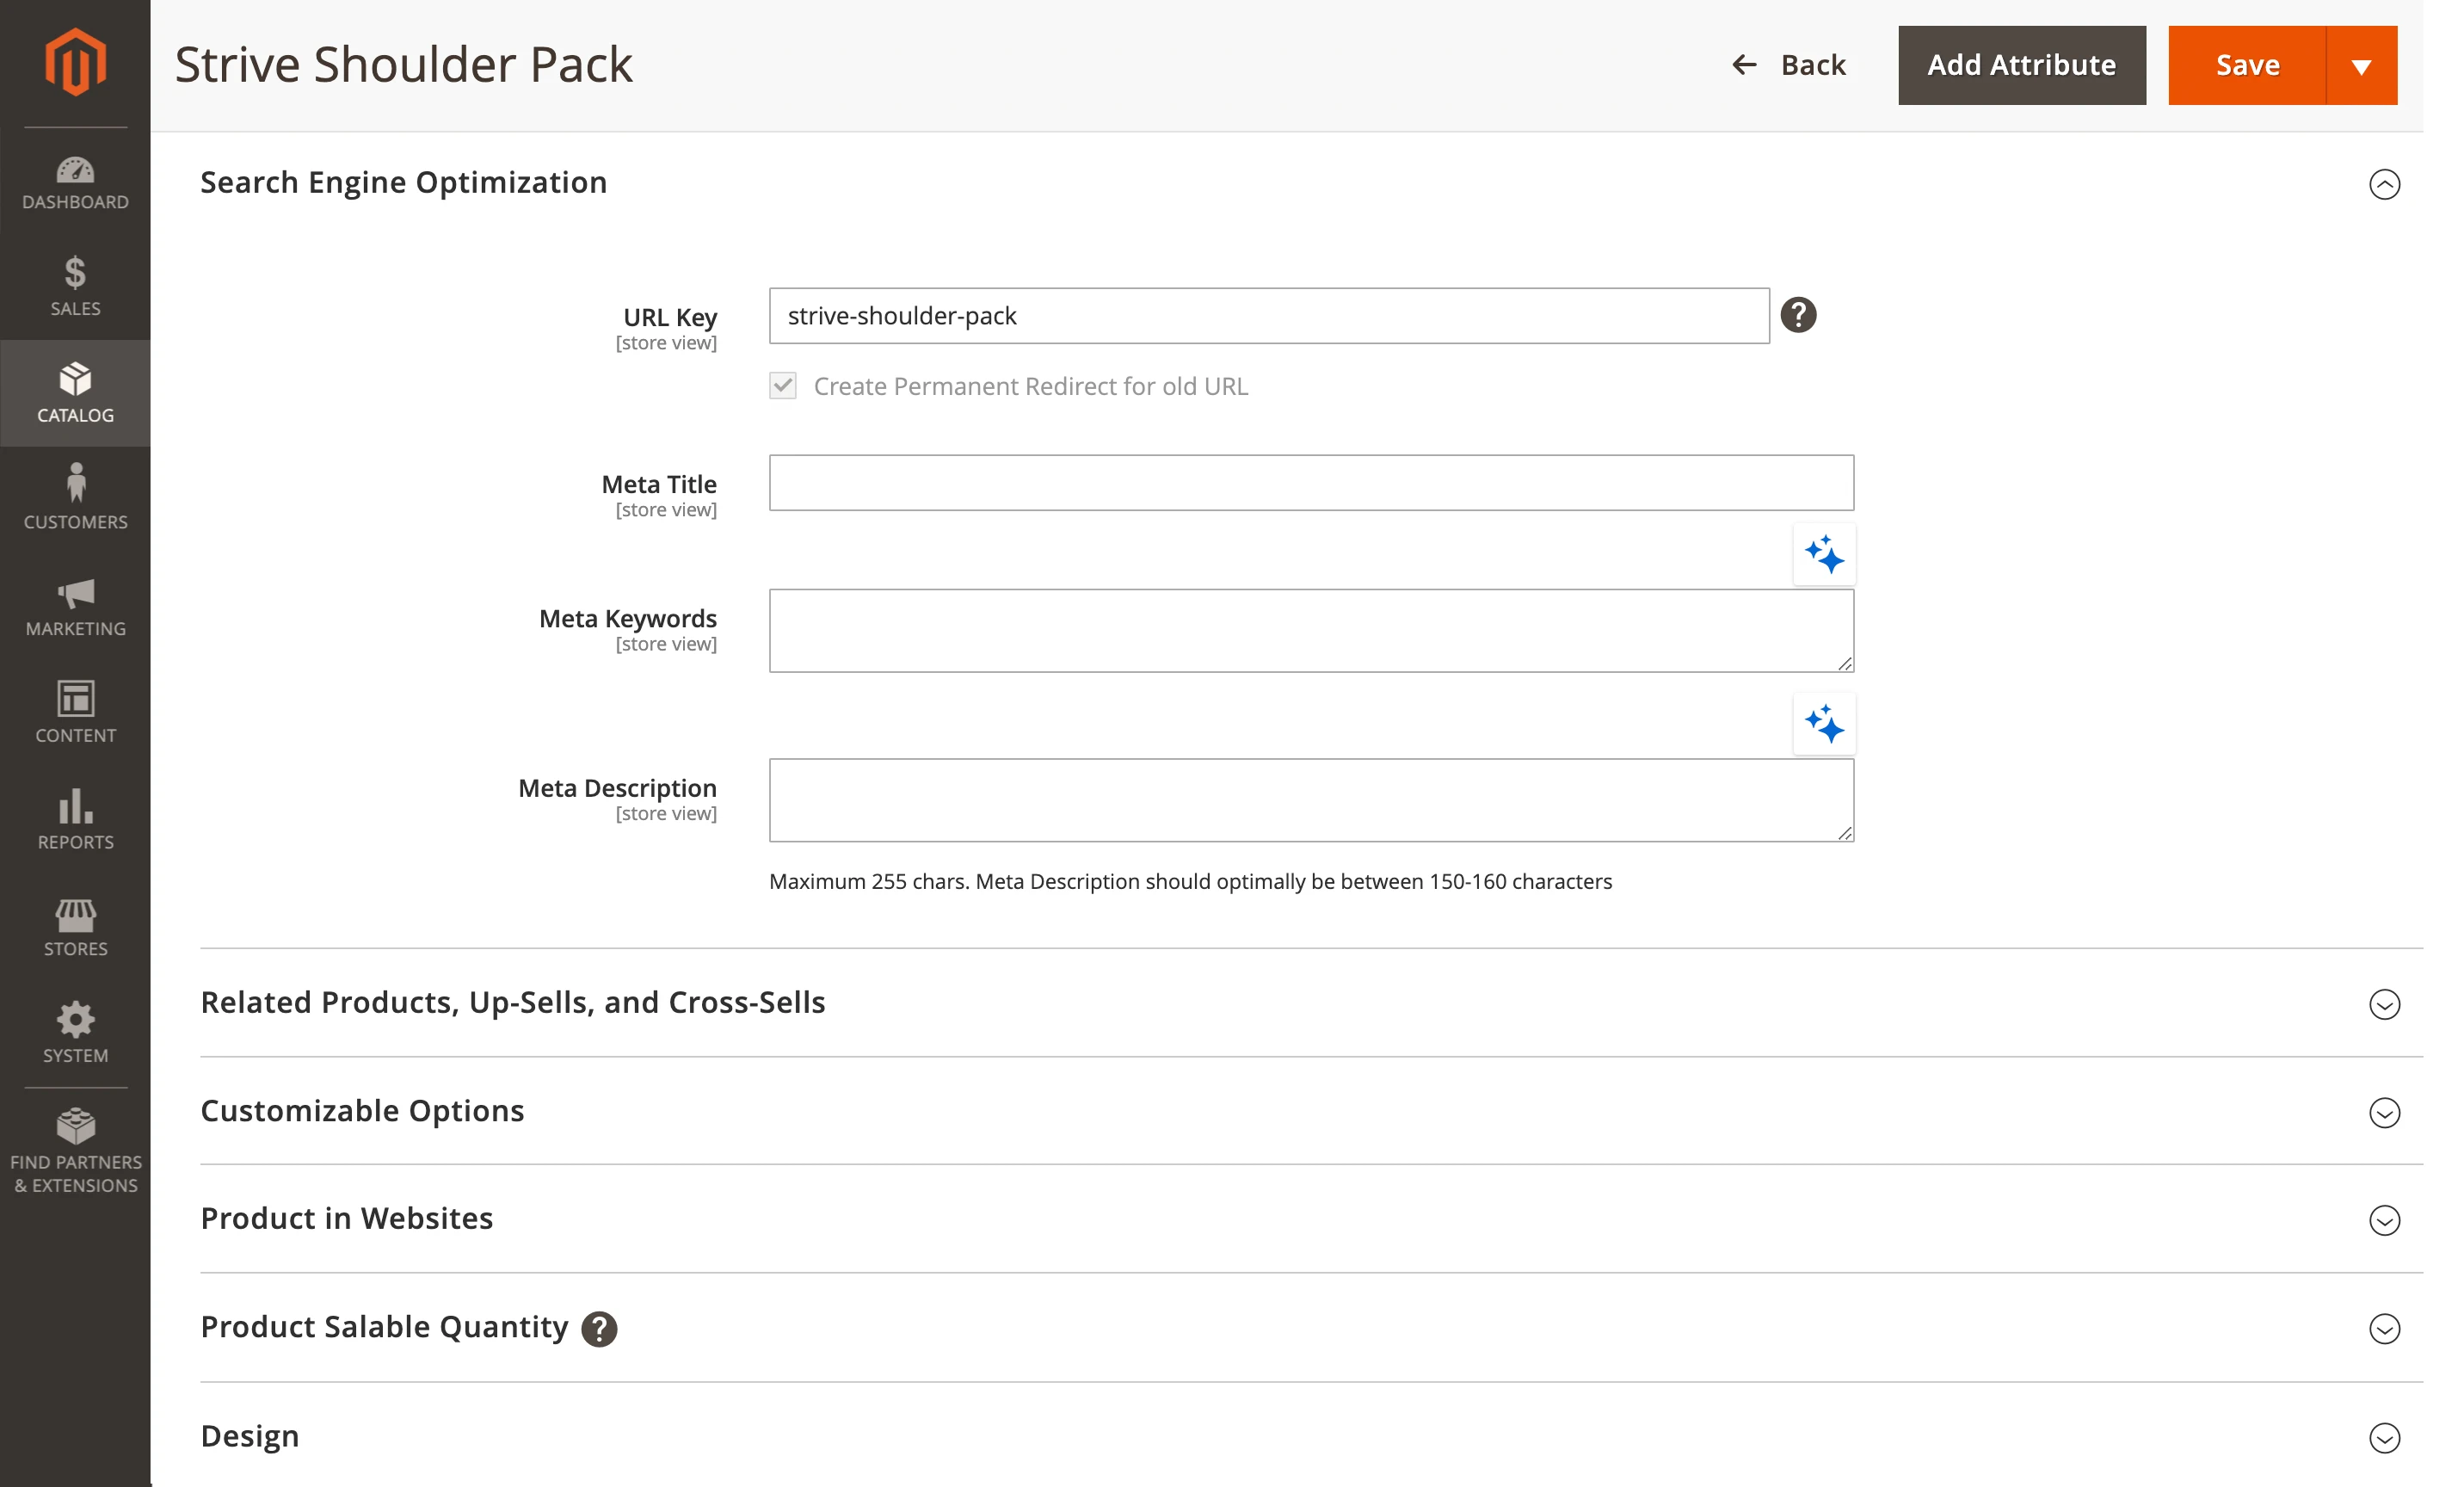Collapse Search Engine Optimization section
Screen dimensions: 2464x1487
(2383, 184)
